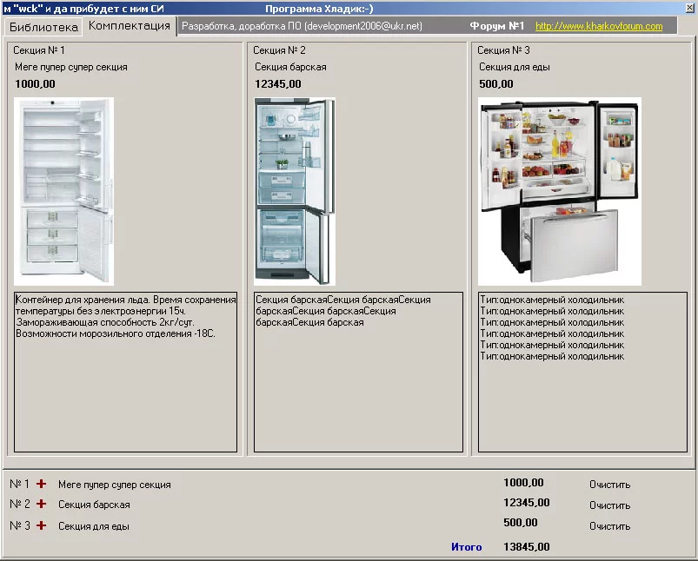
Task: Click the developer email text in header
Action: point(364,26)
